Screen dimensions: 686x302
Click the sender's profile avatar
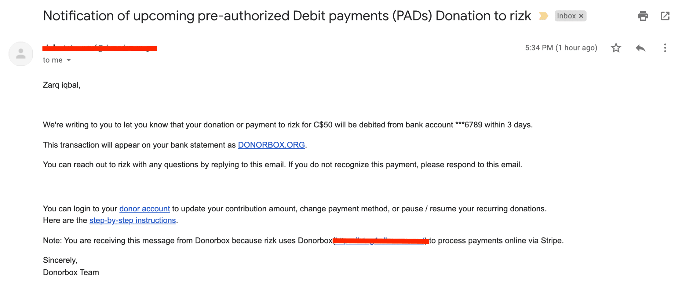point(21,54)
